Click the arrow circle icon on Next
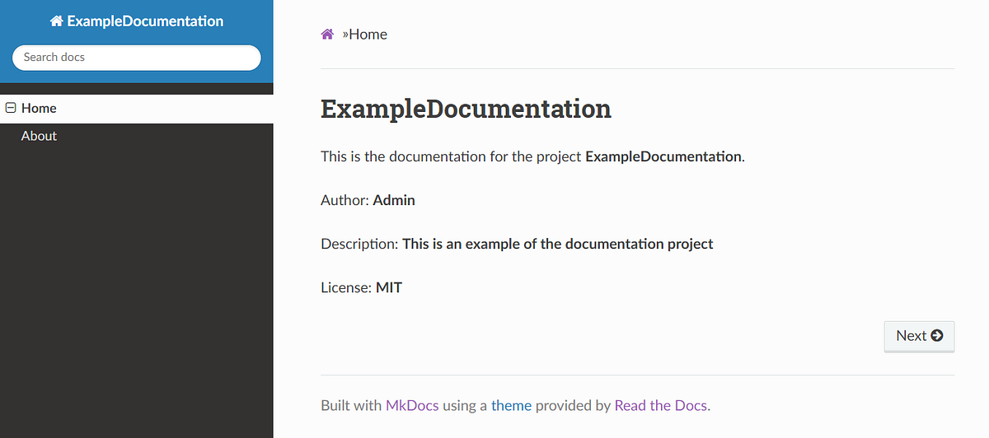The image size is (989, 438). coord(937,335)
